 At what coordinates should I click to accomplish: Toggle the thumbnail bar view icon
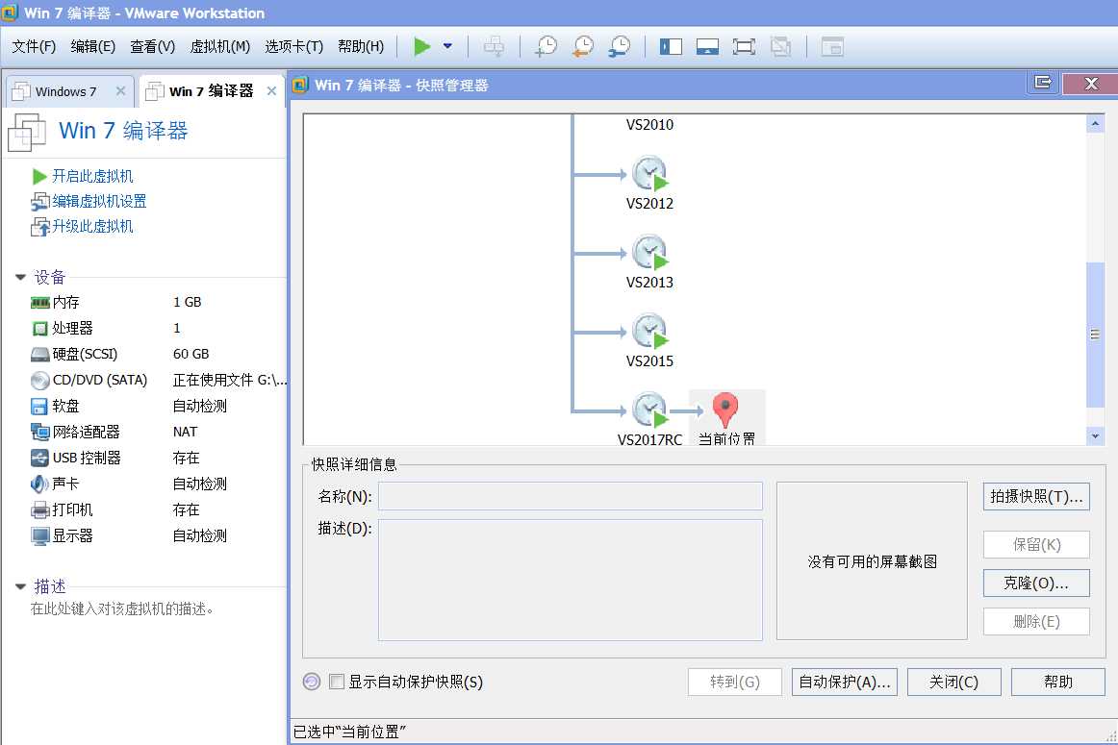707,47
